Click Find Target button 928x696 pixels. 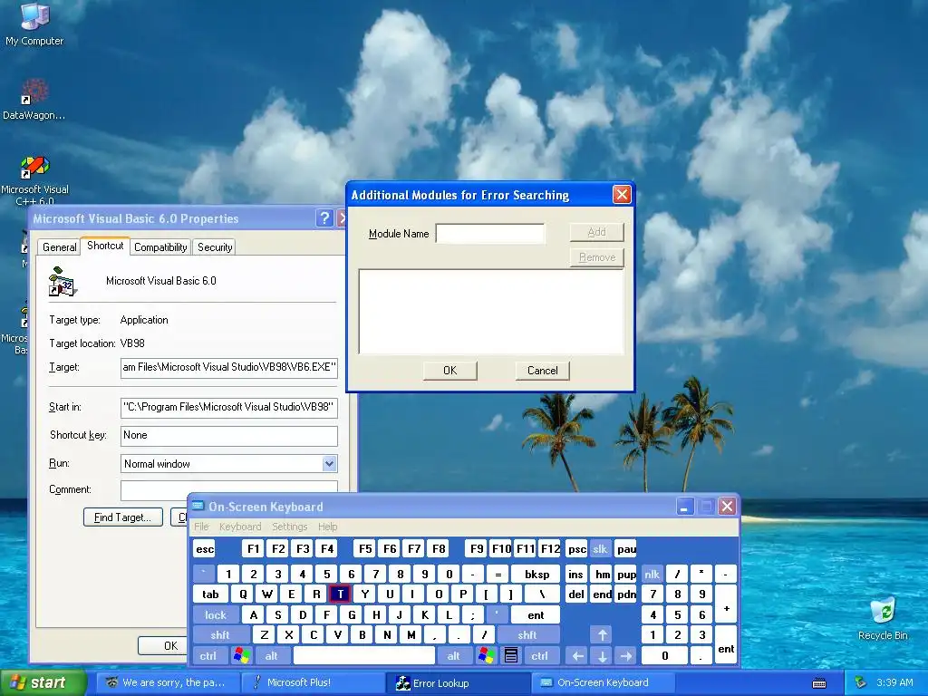pyautogui.click(x=123, y=517)
